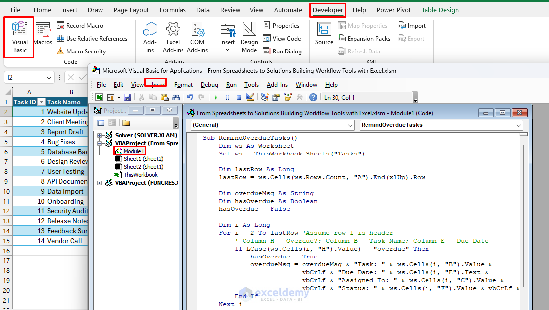Save the workbook from the VBA toolbar
The image size is (549, 310).
(x=127, y=97)
